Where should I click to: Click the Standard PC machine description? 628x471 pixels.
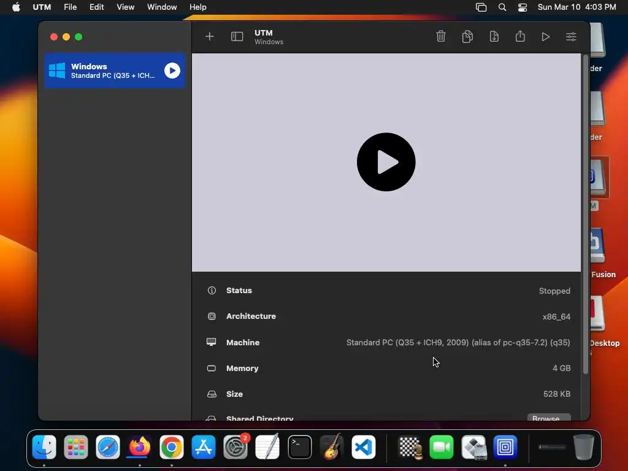458,342
